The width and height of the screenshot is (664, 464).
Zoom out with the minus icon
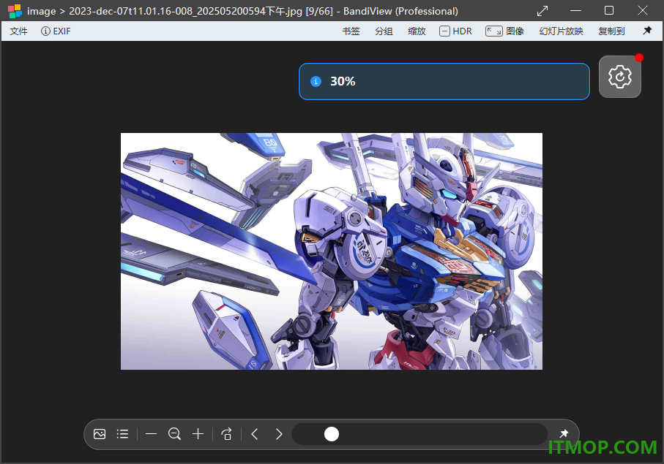[152, 434]
